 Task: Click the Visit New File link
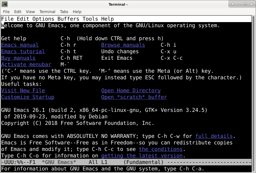23,90
